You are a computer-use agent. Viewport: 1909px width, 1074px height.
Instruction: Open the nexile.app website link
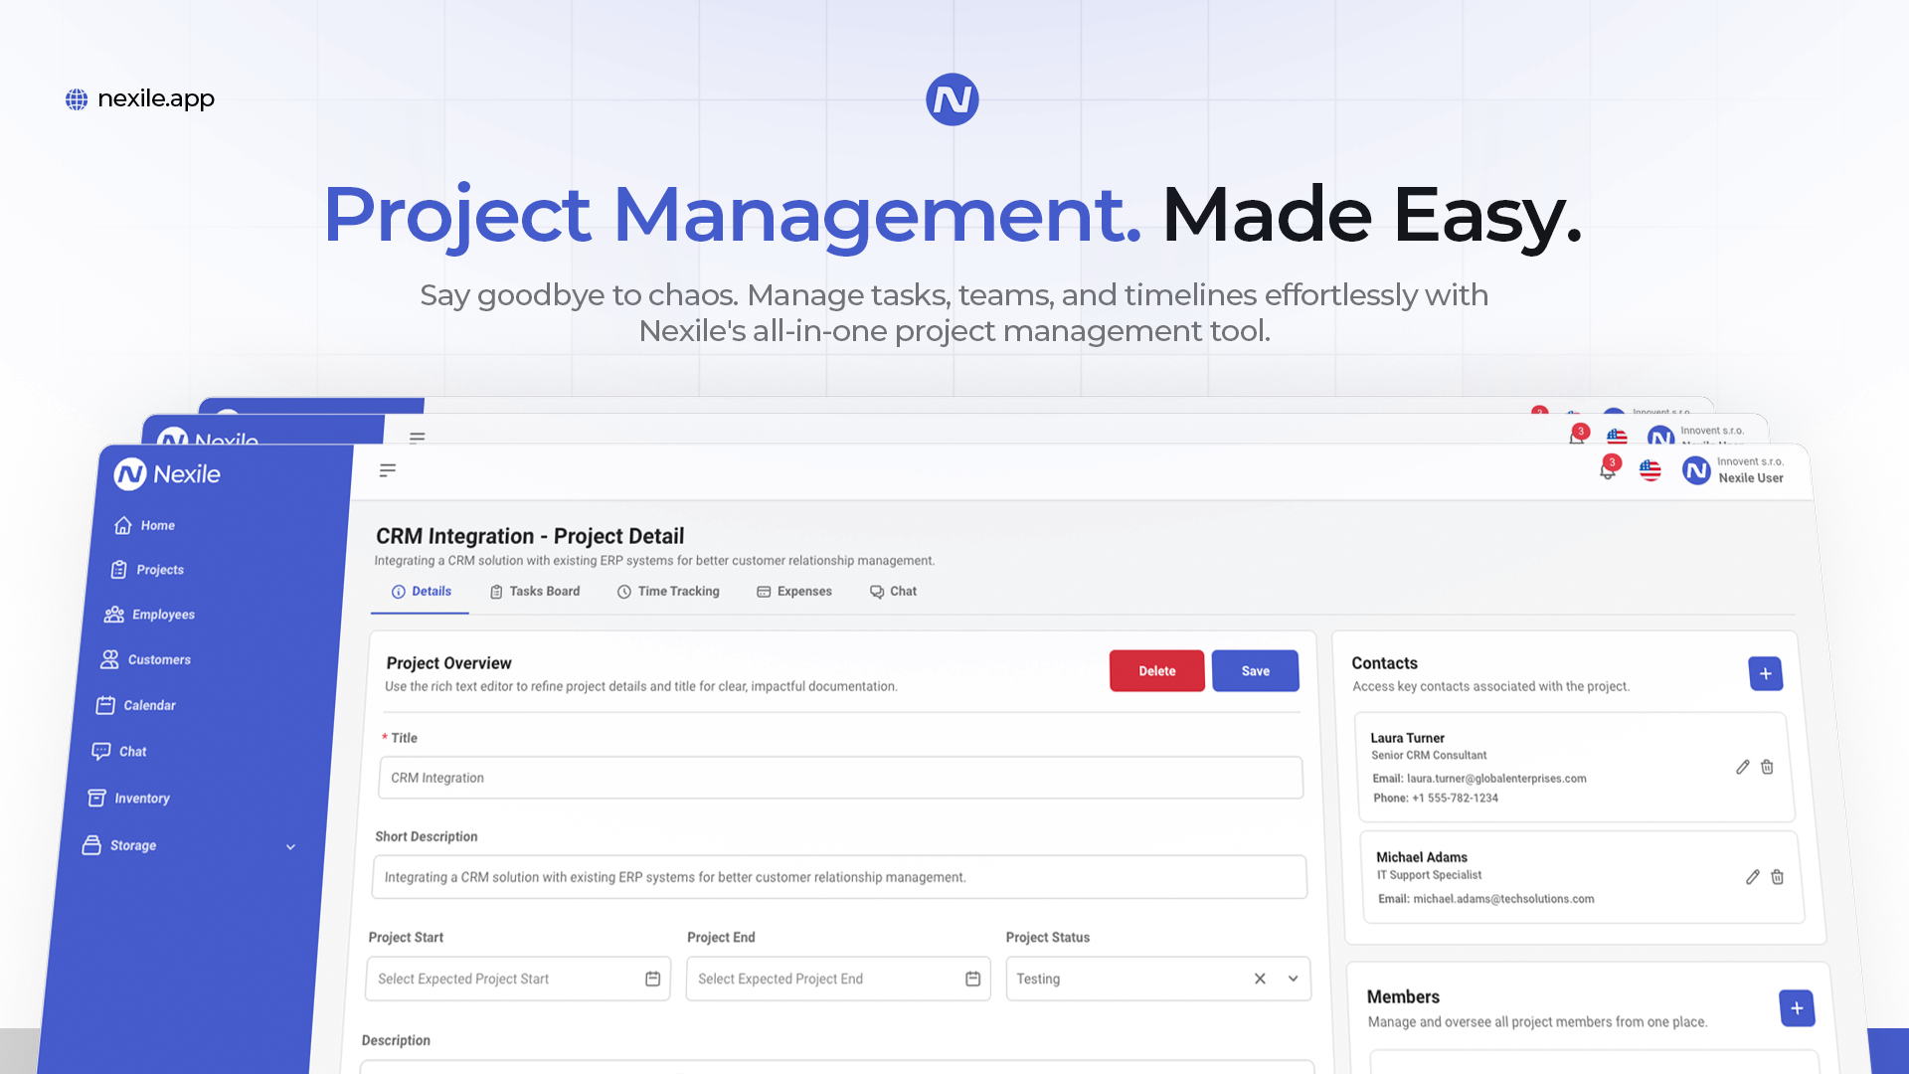(x=140, y=98)
